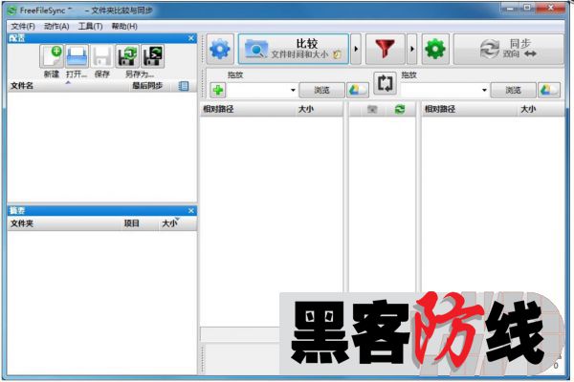Open the Actions (动作) menu
Screen dimensions: 574x382
(x=56, y=27)
